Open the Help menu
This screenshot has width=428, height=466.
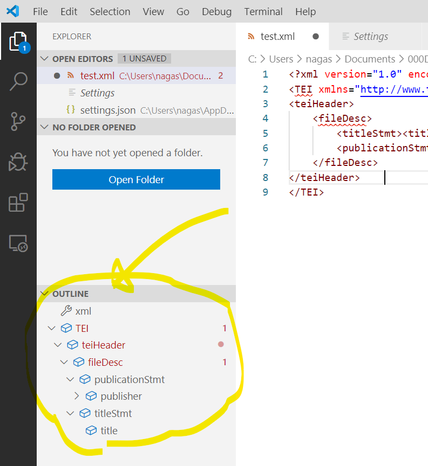click(x=305, y=12)
